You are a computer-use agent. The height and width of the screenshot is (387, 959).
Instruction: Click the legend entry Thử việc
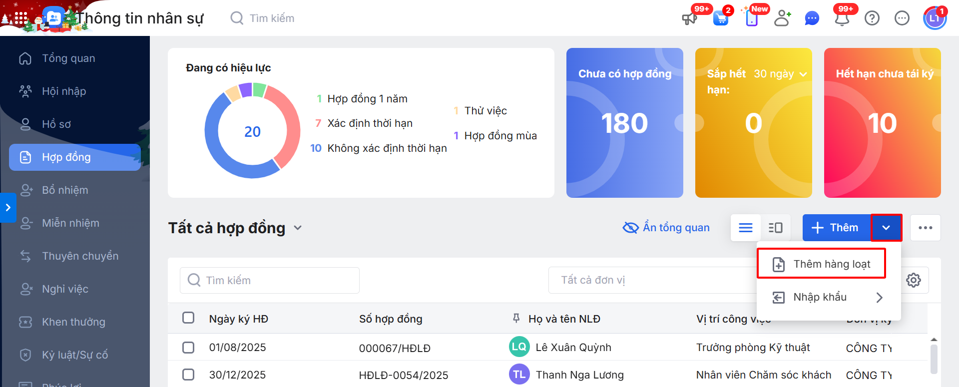(480, 110)
